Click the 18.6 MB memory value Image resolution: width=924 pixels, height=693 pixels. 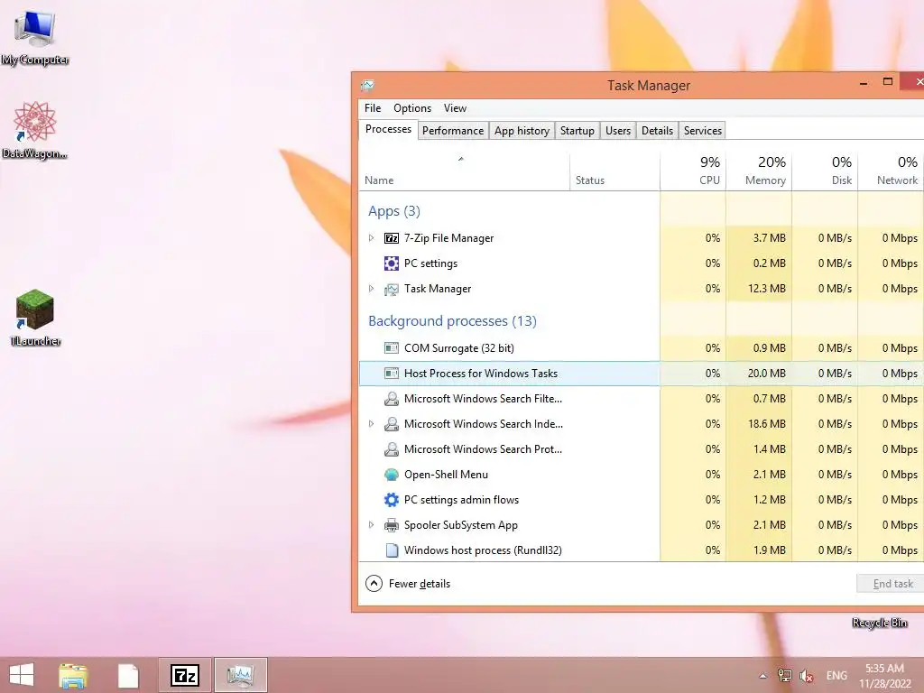[x=767, y=424]
